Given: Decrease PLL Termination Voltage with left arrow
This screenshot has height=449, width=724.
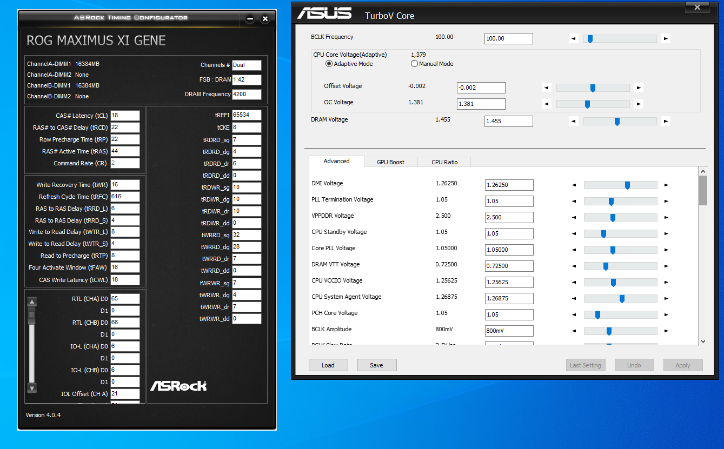Looking at the screenshot, I should pos(574,201).
